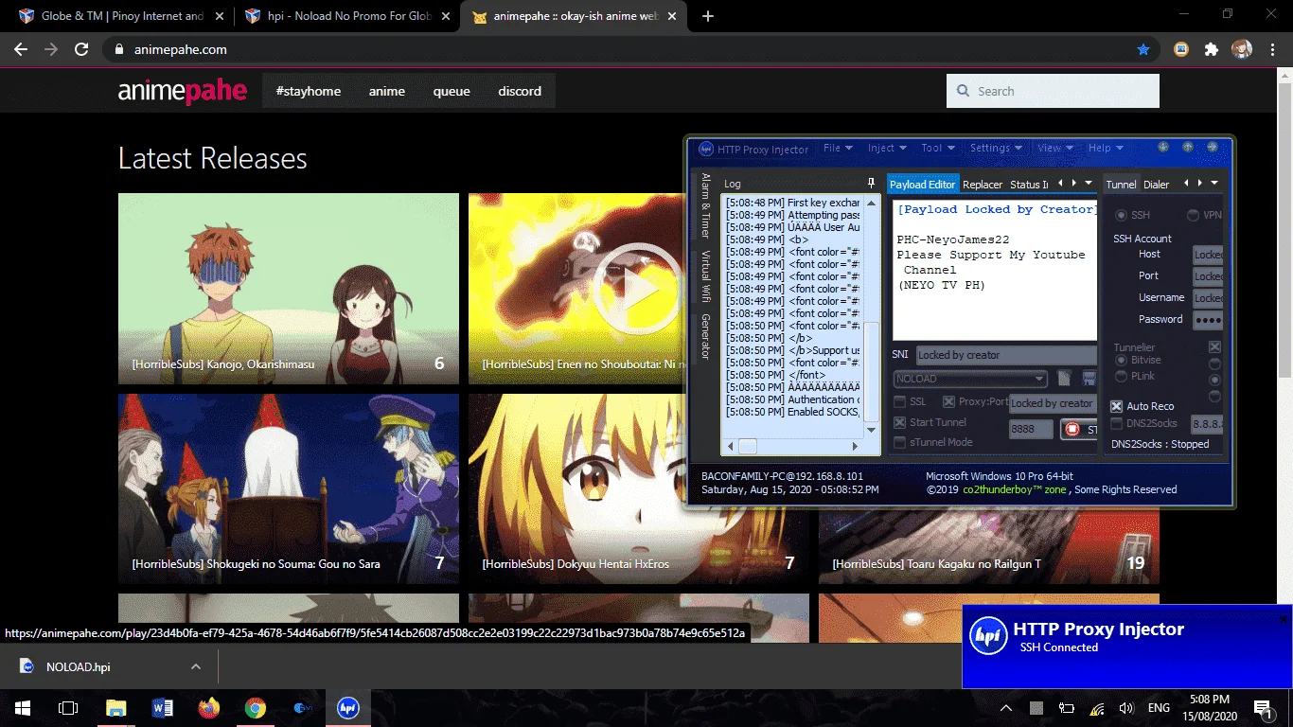Image resolution: width=1293 pixels, height=727 pixels.
Task: Pin the Log panel with the pushpin icon
Action: 871,183
